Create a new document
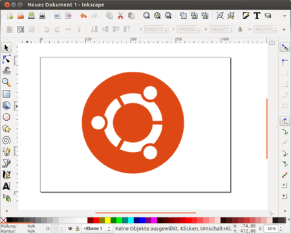This screenshot has width=291, height=234. tap(10, 16)
